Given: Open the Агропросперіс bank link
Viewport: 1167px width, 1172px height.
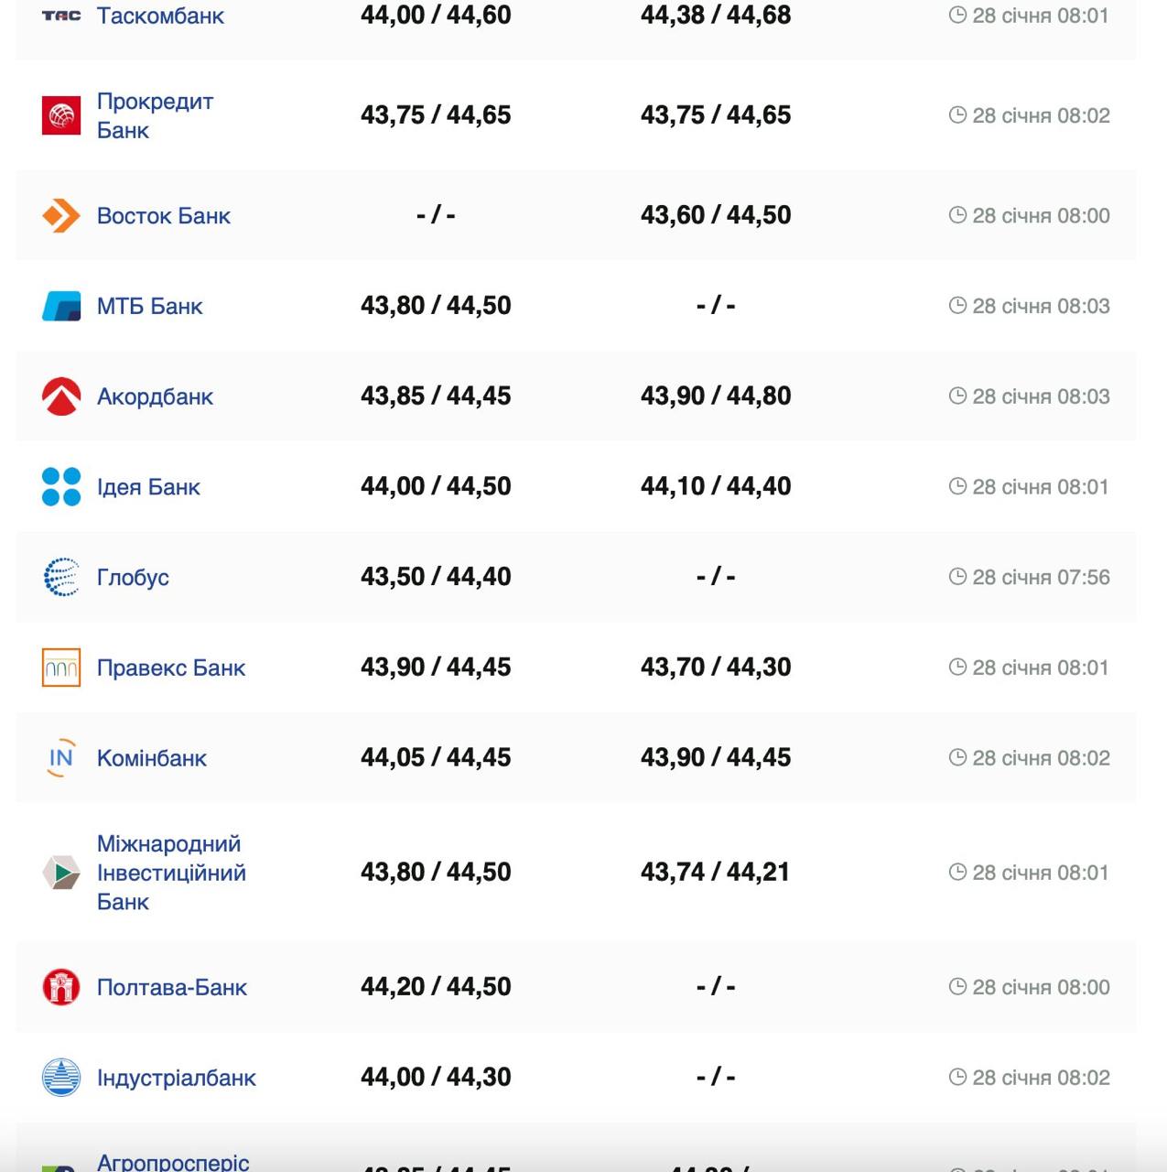Looking at the screenshot, I should tap(173, 1162).
